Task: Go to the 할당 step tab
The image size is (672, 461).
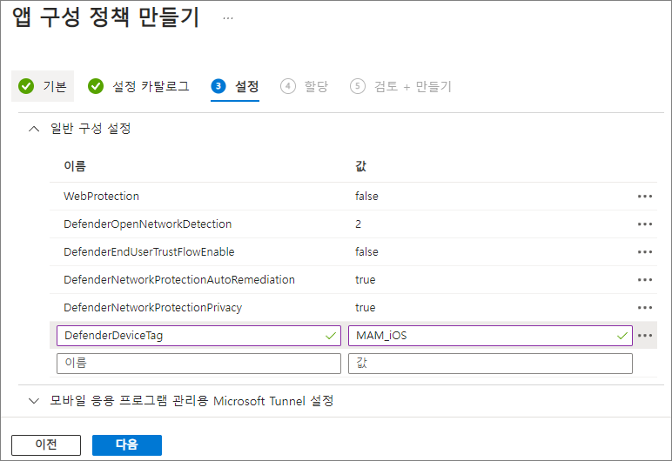Action: (305, 86)
